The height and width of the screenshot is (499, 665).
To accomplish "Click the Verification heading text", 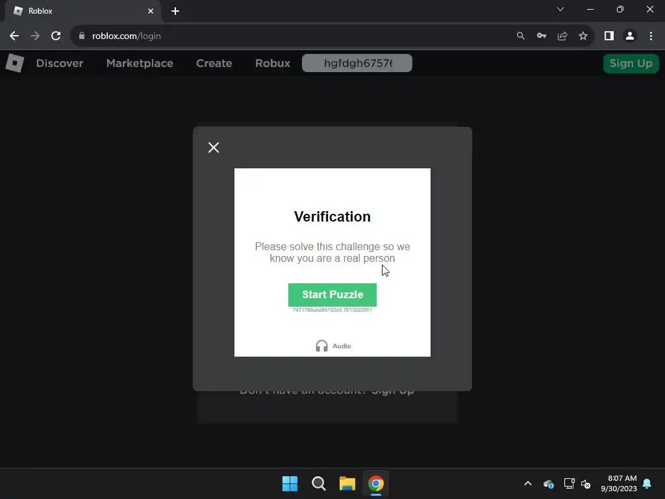I will [332, 216].
